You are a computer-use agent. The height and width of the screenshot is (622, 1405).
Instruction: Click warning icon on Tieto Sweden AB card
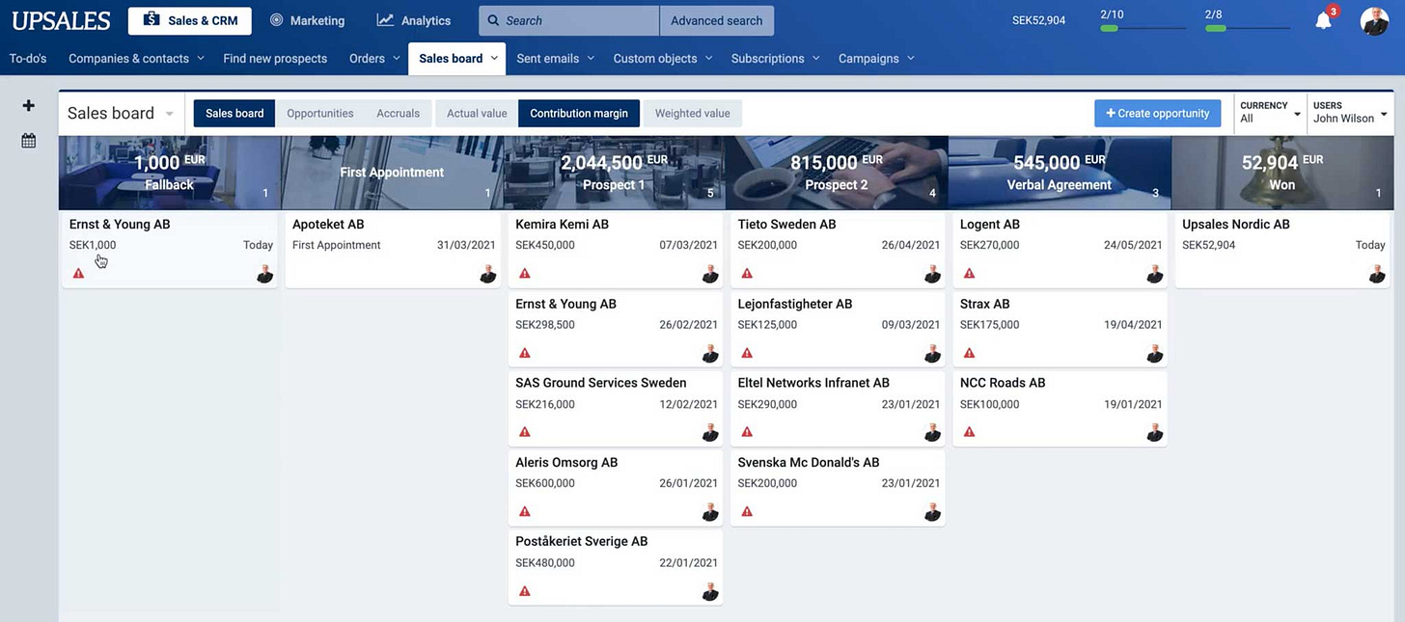point(747,274)
